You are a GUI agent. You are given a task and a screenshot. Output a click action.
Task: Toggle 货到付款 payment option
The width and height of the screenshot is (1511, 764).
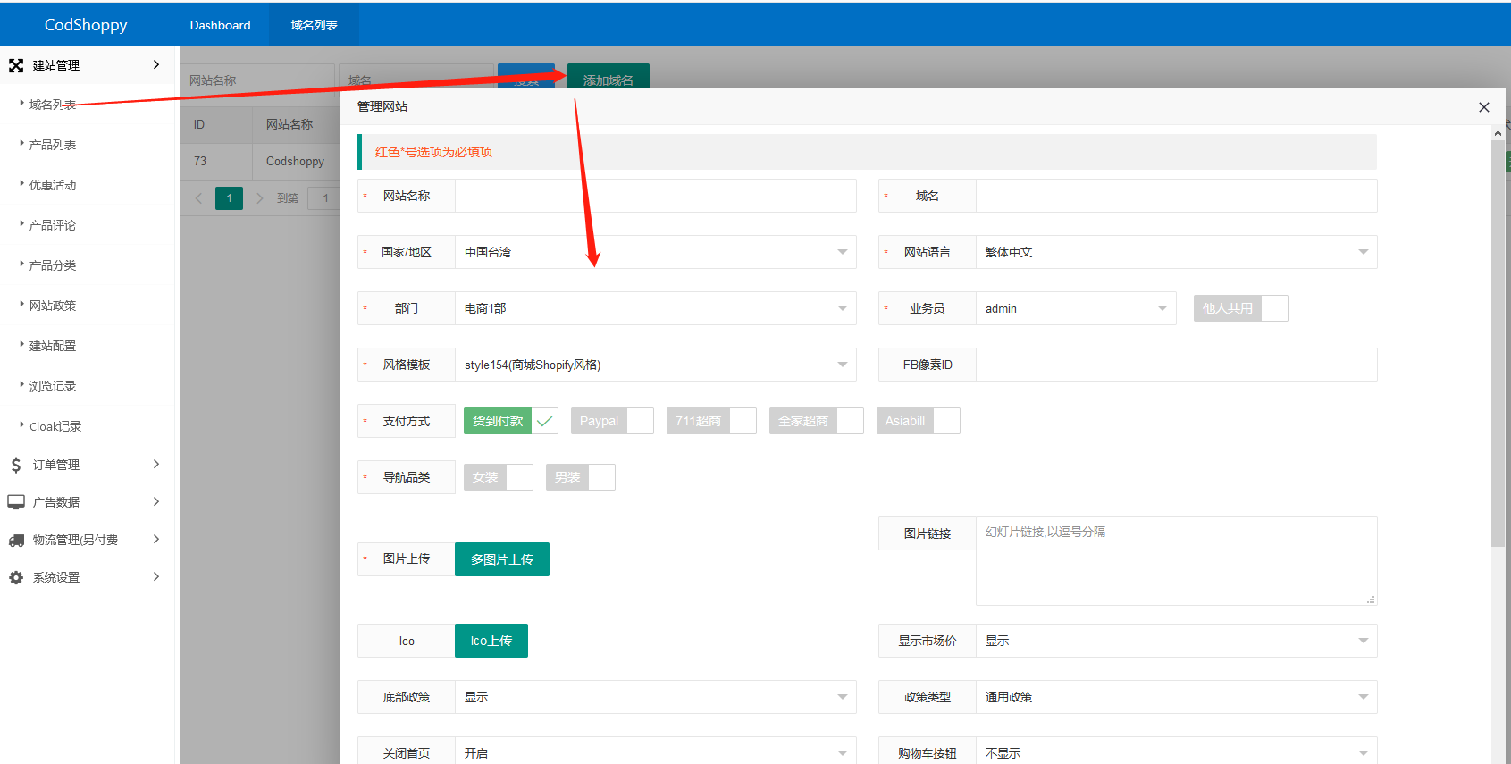click(511, 421)
